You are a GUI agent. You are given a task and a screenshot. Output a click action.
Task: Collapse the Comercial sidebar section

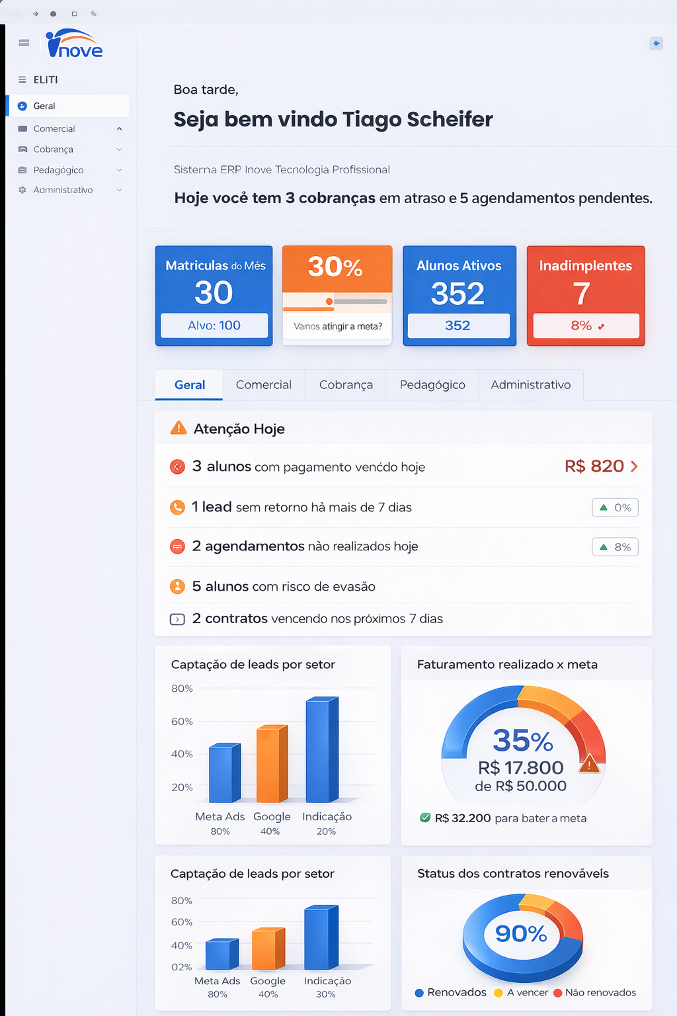point(119,129)
